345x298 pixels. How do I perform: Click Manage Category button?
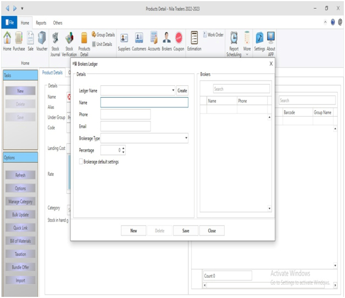(20, 201)
